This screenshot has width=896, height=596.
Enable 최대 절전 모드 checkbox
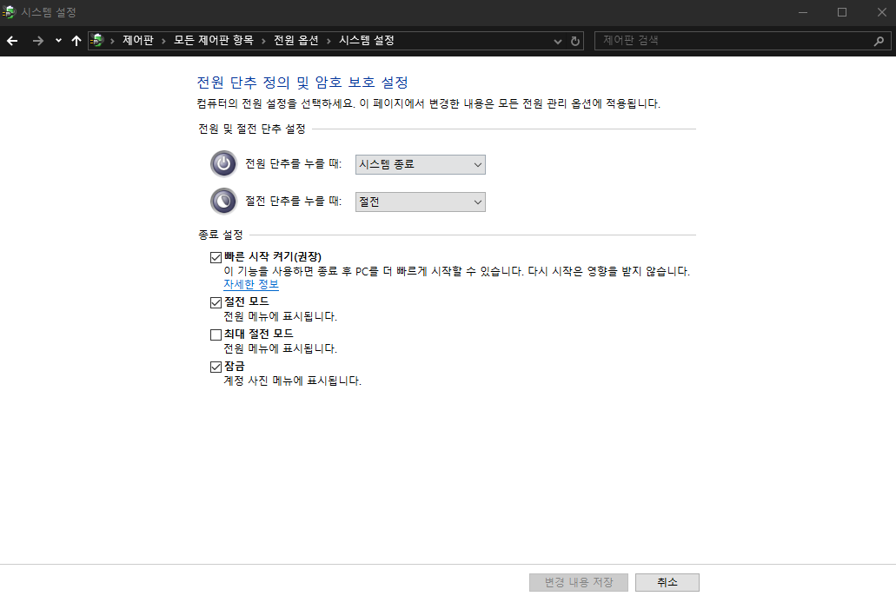[215, 334]
